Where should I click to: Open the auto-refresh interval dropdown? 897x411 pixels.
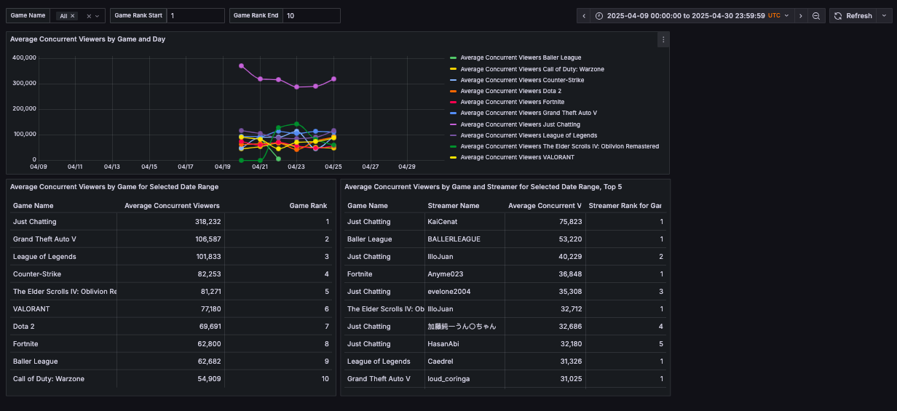coord(885,16)
